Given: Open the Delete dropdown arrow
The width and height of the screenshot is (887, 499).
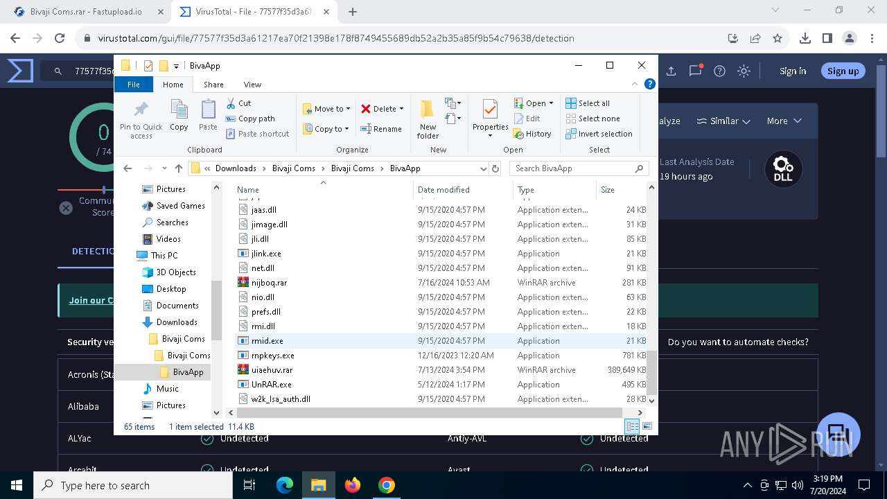Looking at the screenshot, I should tap(401, 109).
